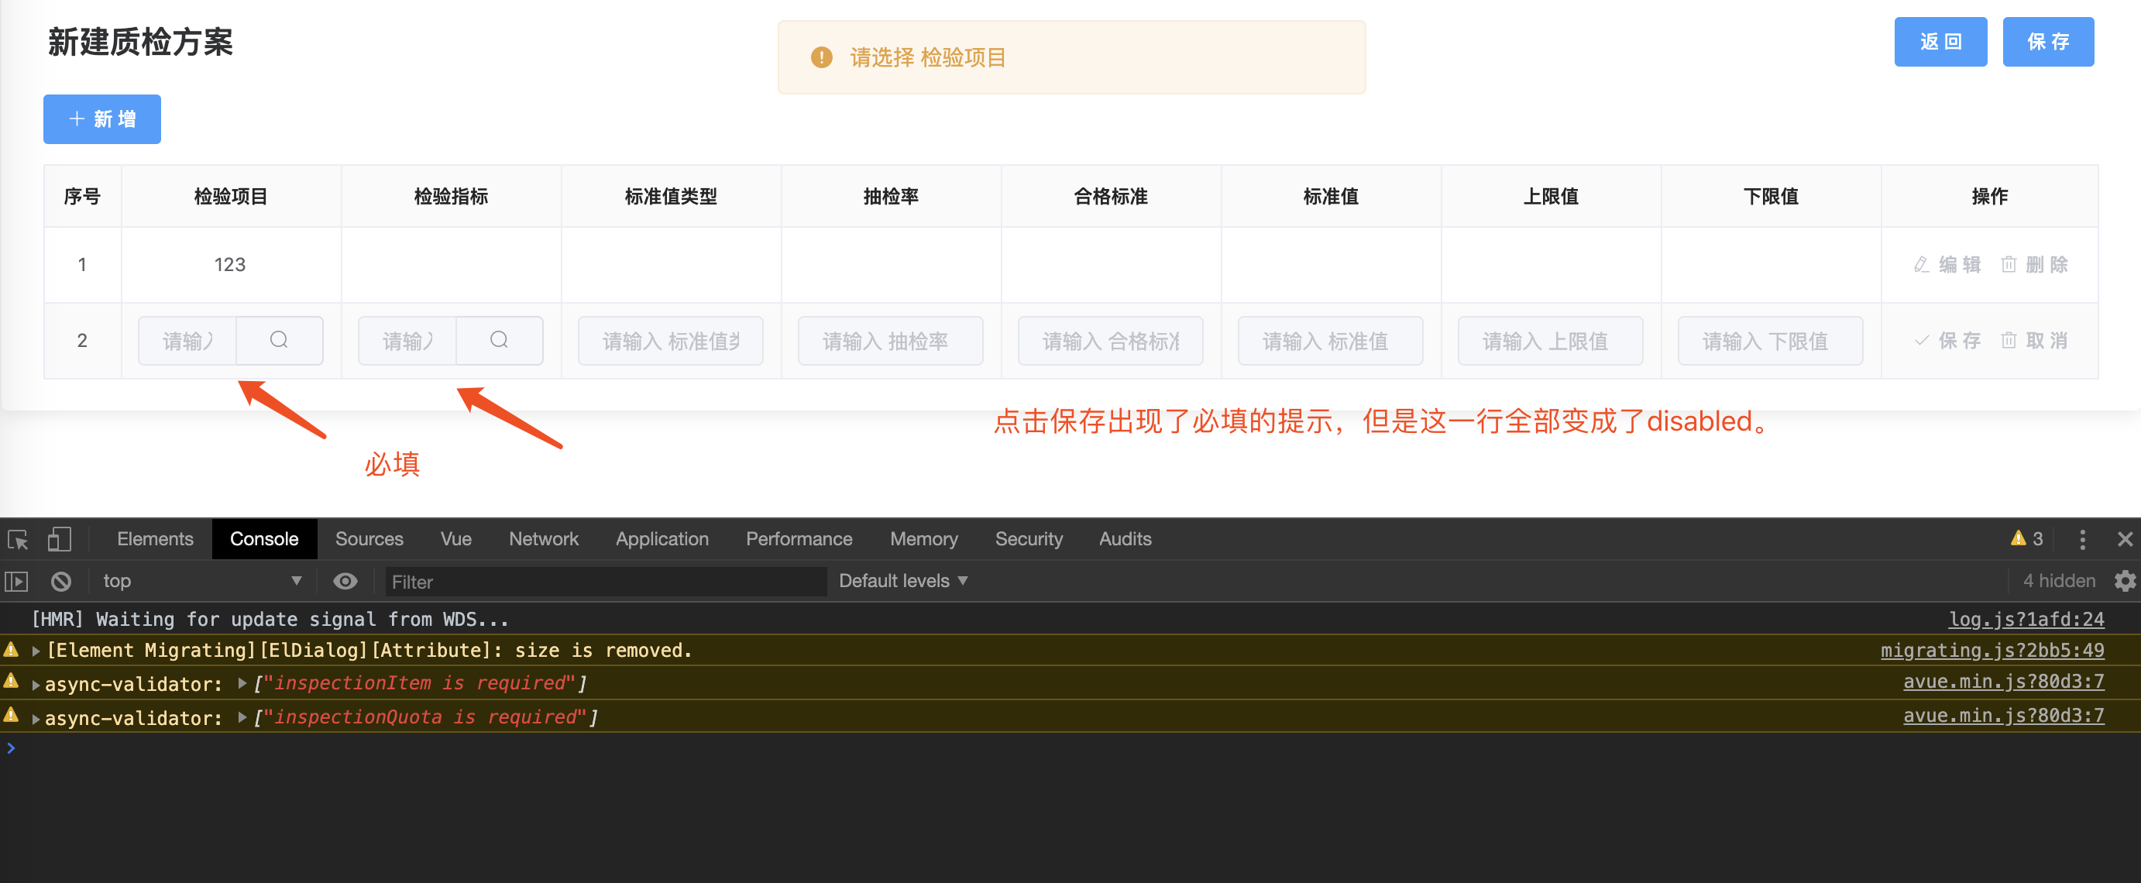2141x883 pixels.
Task: Click the inspect element picker icon
Action: [19, 540]
